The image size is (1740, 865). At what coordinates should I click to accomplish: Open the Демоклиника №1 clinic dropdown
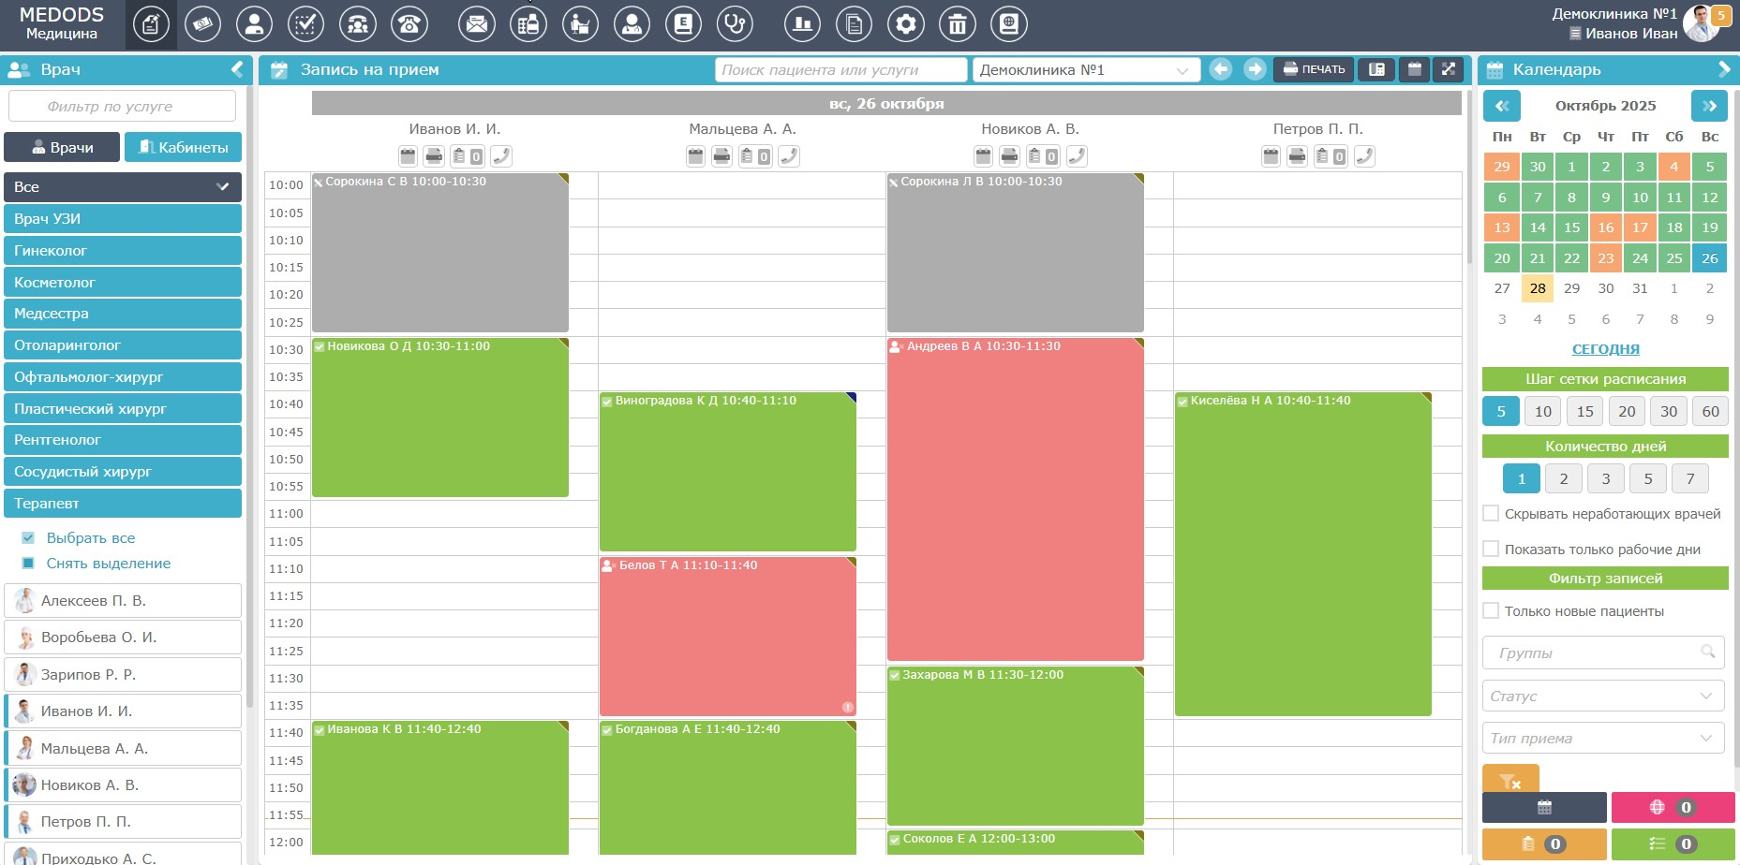click(1085, 70)
